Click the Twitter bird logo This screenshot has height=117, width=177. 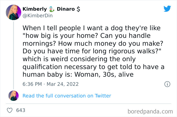(167, 9)
